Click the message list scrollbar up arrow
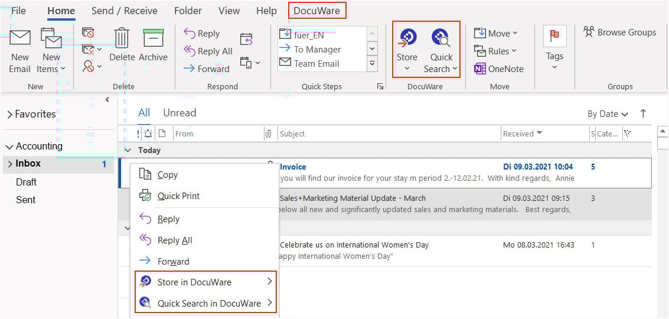Screen dimensions: 669x319 [662, 131]
